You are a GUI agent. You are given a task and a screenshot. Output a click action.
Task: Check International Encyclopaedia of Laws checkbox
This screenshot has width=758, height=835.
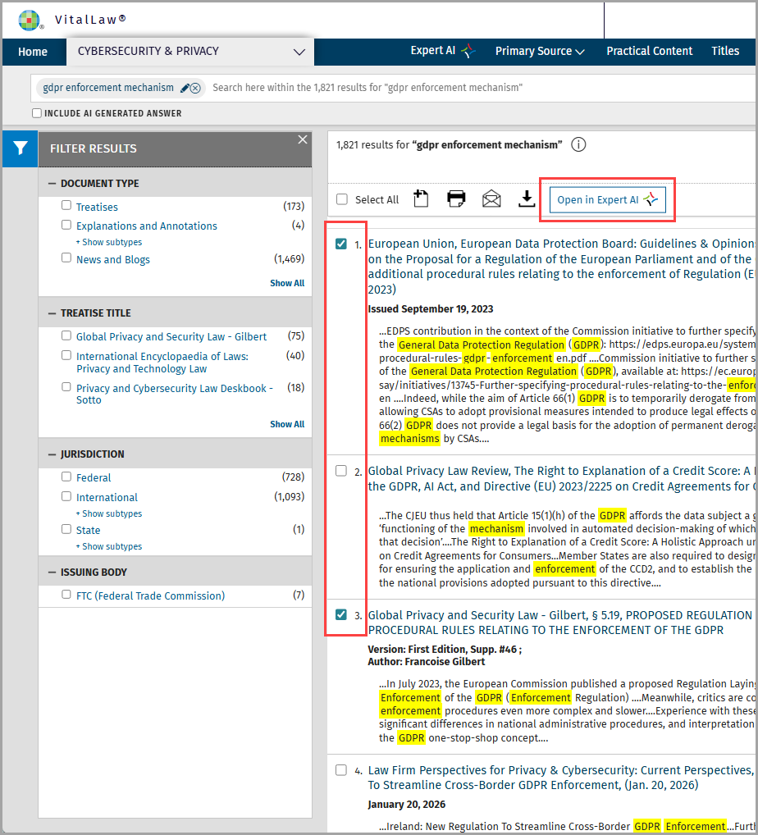point(66,355)
